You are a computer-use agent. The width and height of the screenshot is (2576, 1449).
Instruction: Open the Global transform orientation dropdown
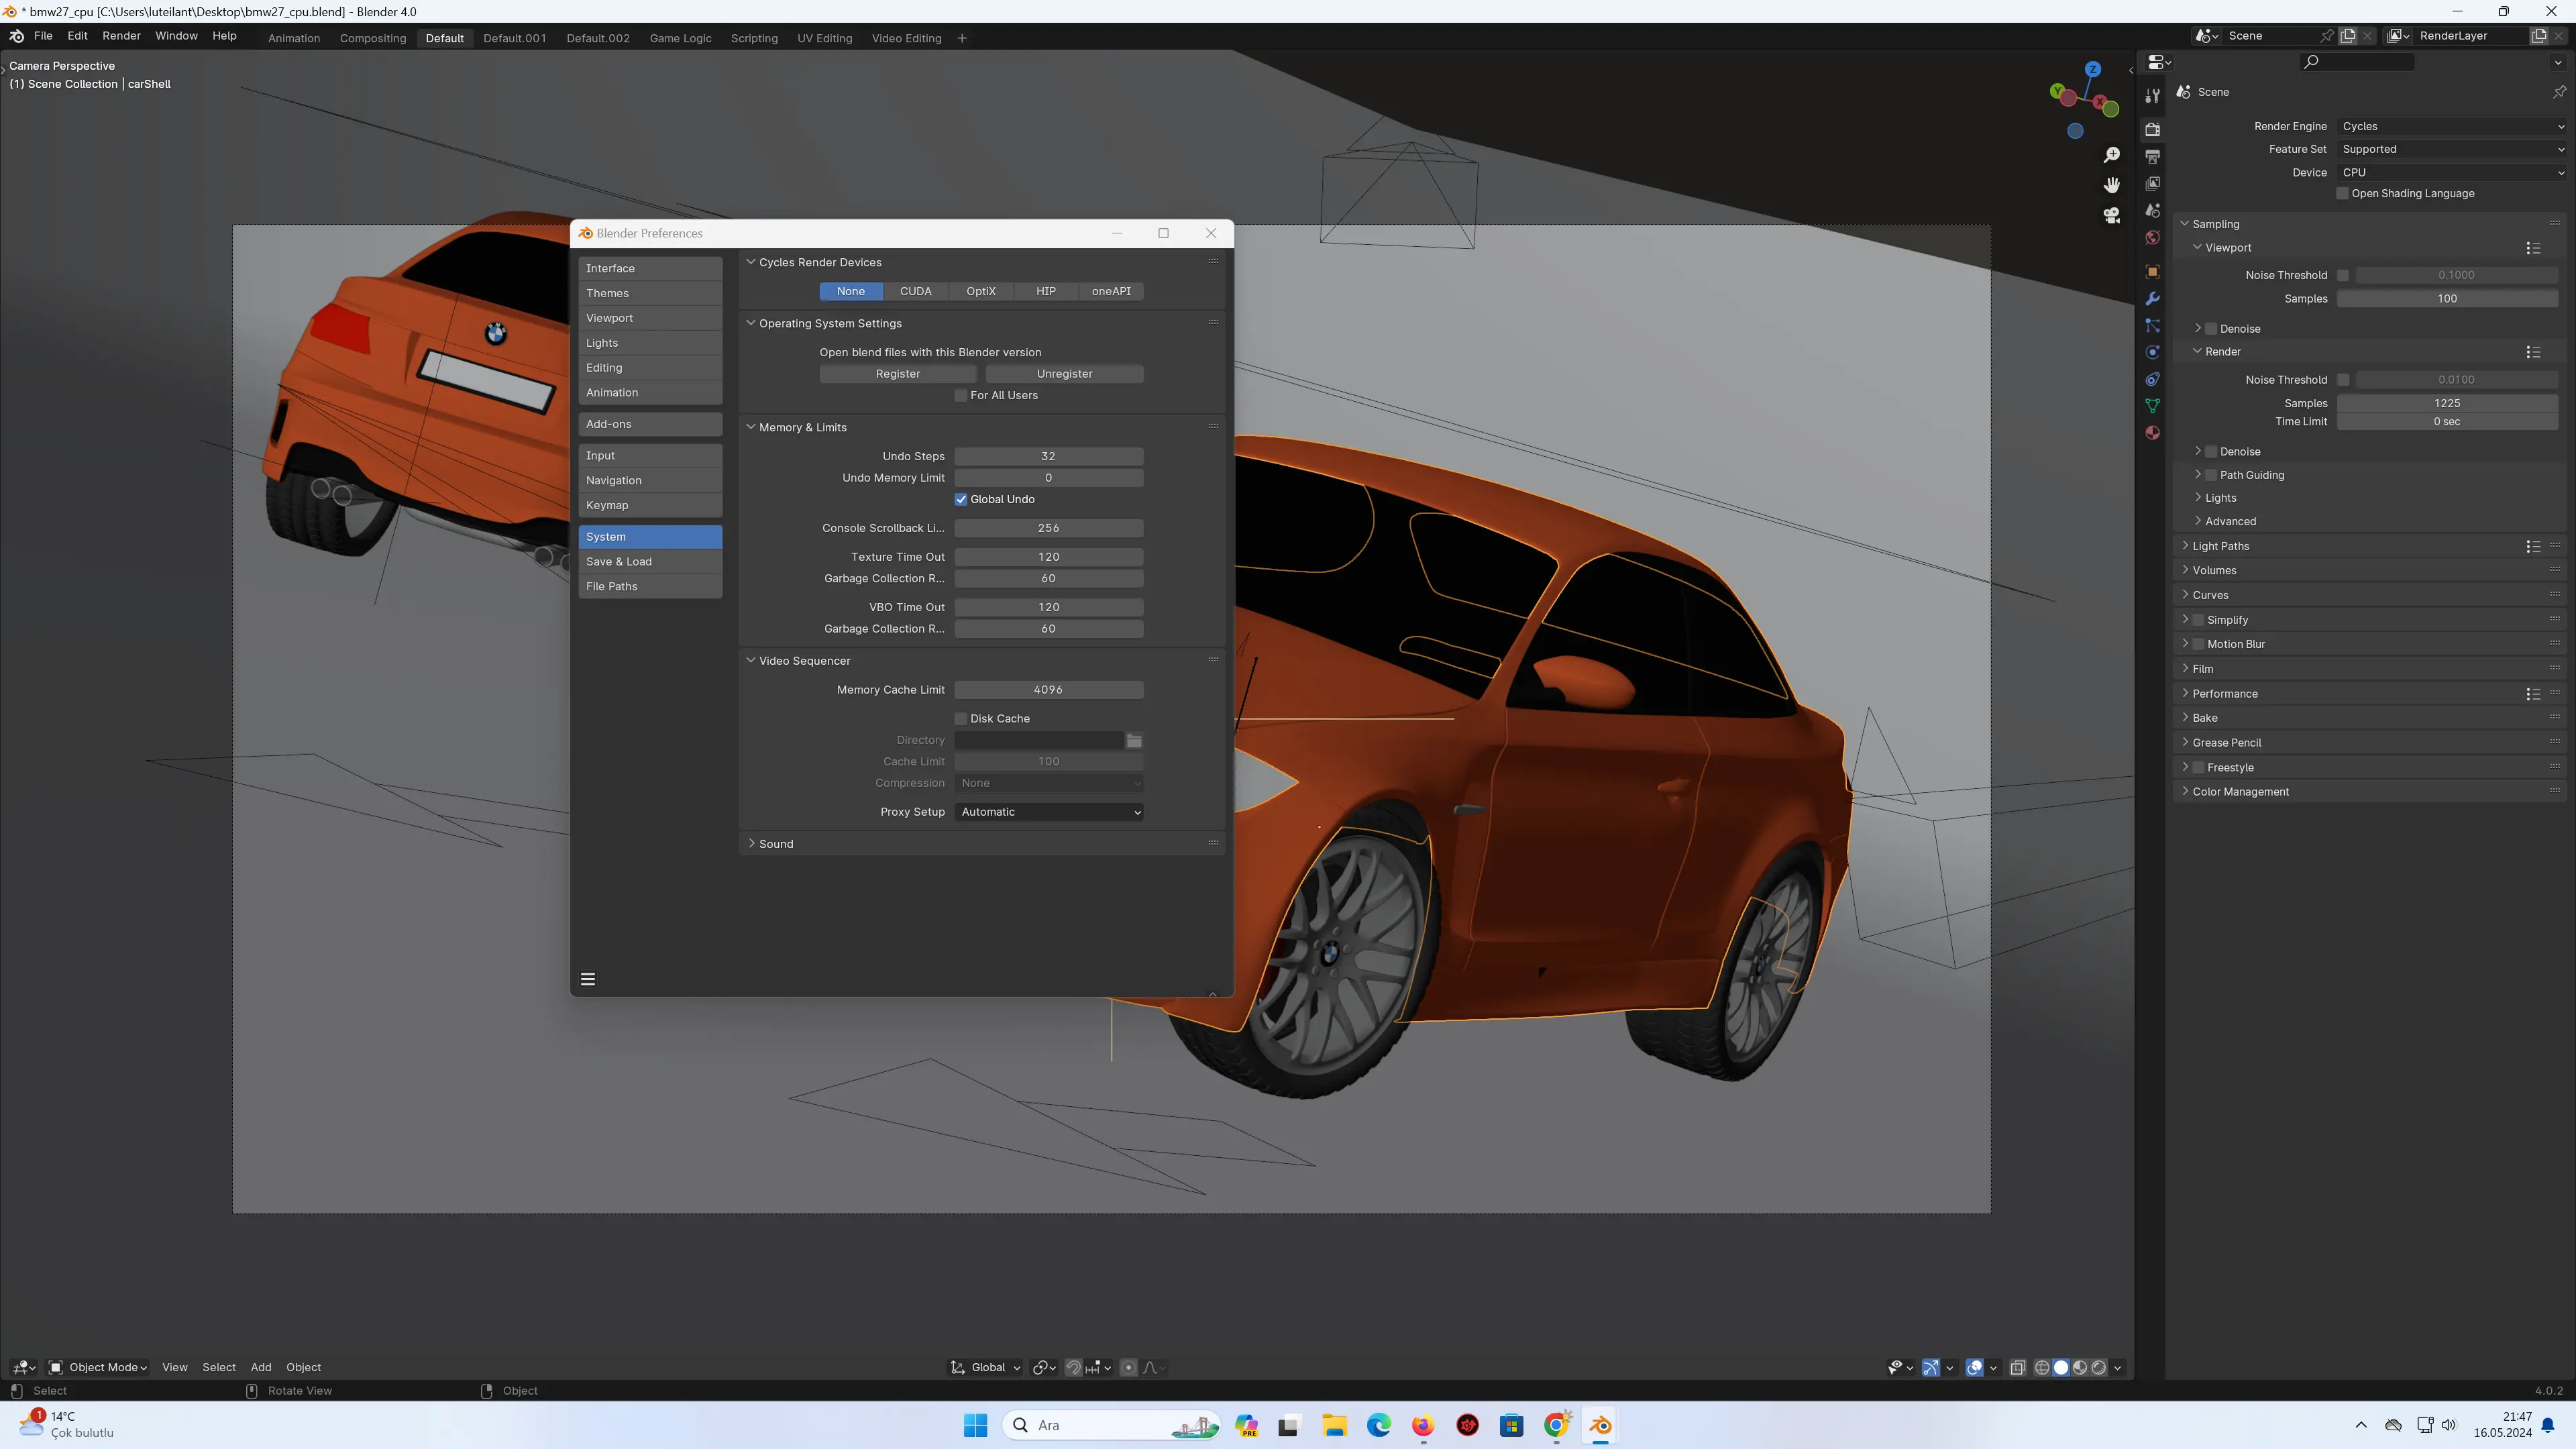(x=985, y=1367)
